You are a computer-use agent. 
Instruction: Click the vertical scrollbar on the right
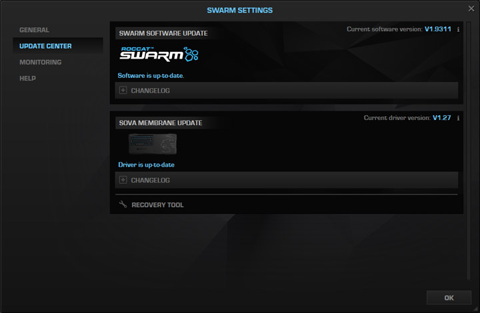coord(469,151)
